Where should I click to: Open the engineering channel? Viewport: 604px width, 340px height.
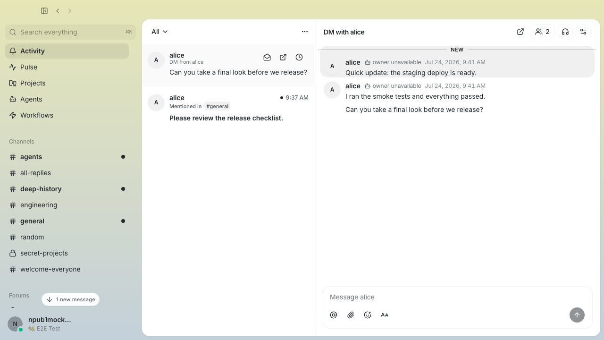[67, 205]
